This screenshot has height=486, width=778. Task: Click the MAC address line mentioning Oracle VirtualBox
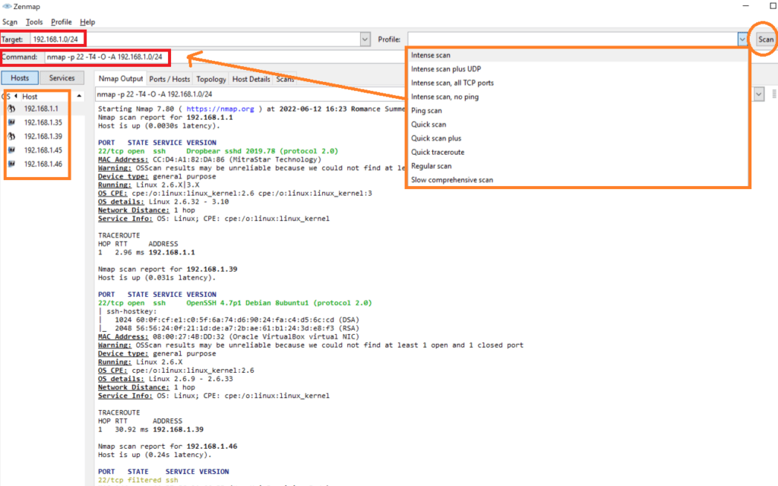[228, 336]
